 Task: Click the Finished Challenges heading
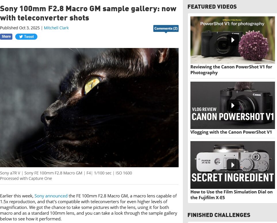pos(219,215)
